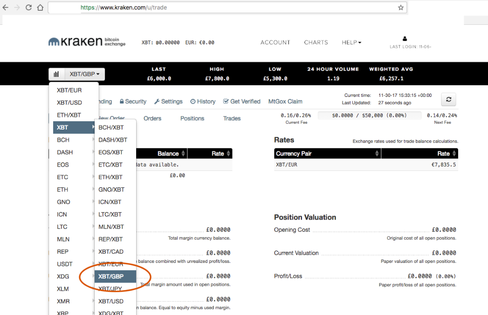Image resolution: width=488 pixels, height=315 pixels.
Task: Click the chart bars icon button
Action: pyautogui.click(x=56, y=74)
